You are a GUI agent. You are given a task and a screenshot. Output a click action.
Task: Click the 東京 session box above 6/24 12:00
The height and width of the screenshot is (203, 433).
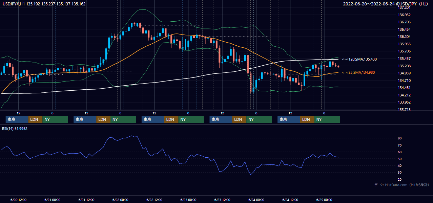(x=289, y=119)
